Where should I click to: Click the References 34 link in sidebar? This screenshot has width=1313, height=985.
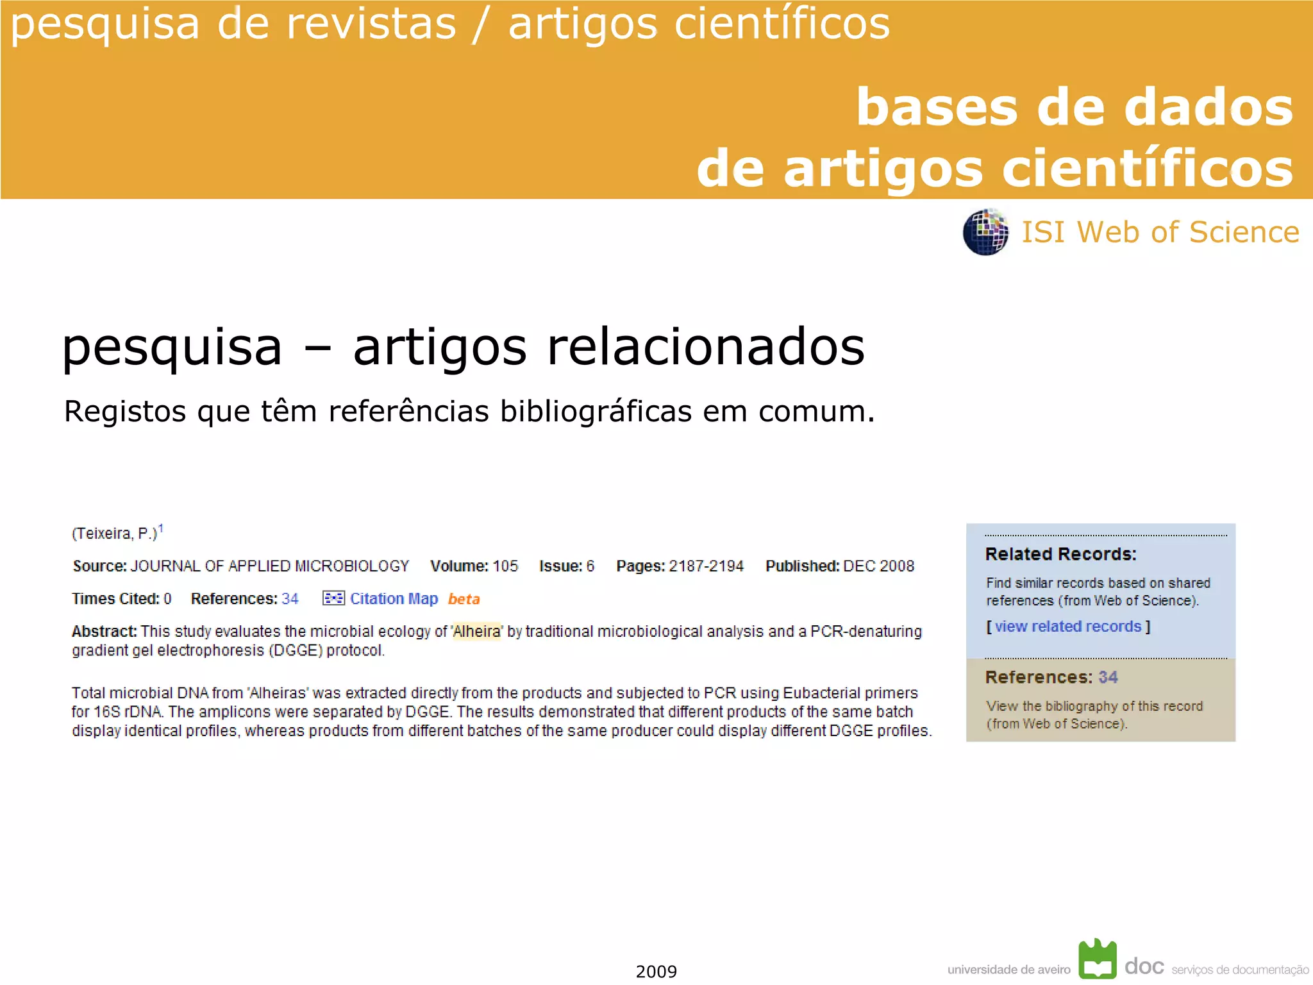[x=1108, y=677]
